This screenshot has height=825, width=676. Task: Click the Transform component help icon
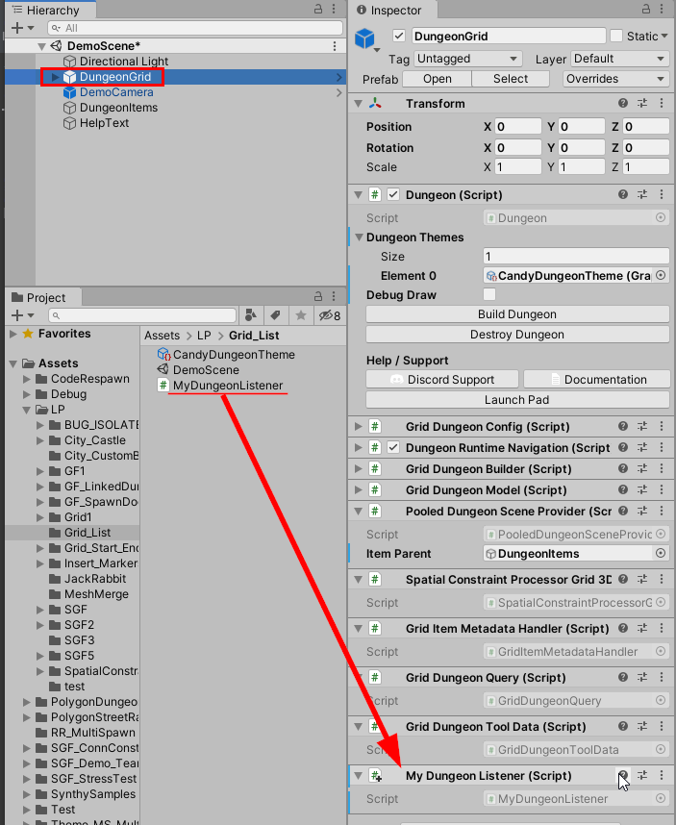tap(623, 104)
